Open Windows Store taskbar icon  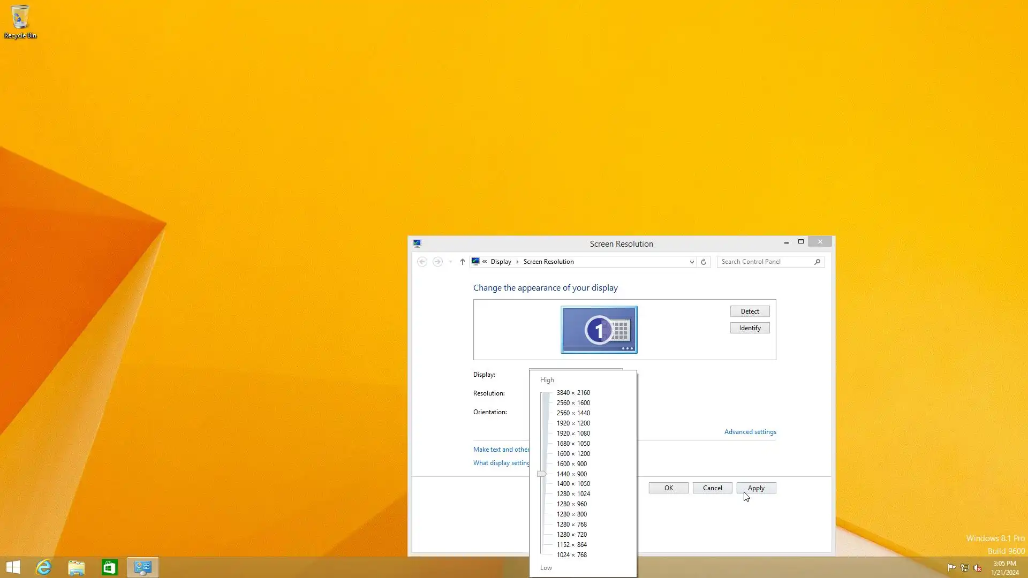(110, 567)
